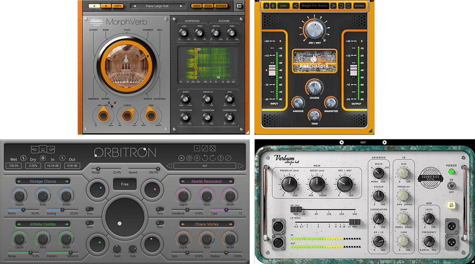475x264 pixels.
Task: Click FireCharger's undo icon
Action: 341,6
